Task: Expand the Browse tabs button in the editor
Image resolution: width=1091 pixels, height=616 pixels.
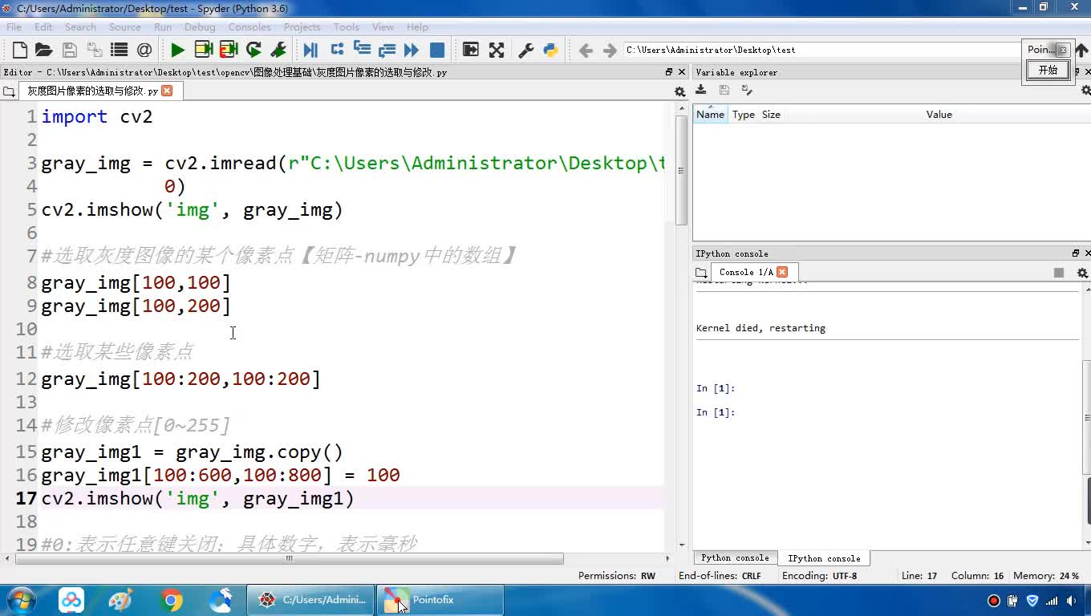Action: pos(9,91)
